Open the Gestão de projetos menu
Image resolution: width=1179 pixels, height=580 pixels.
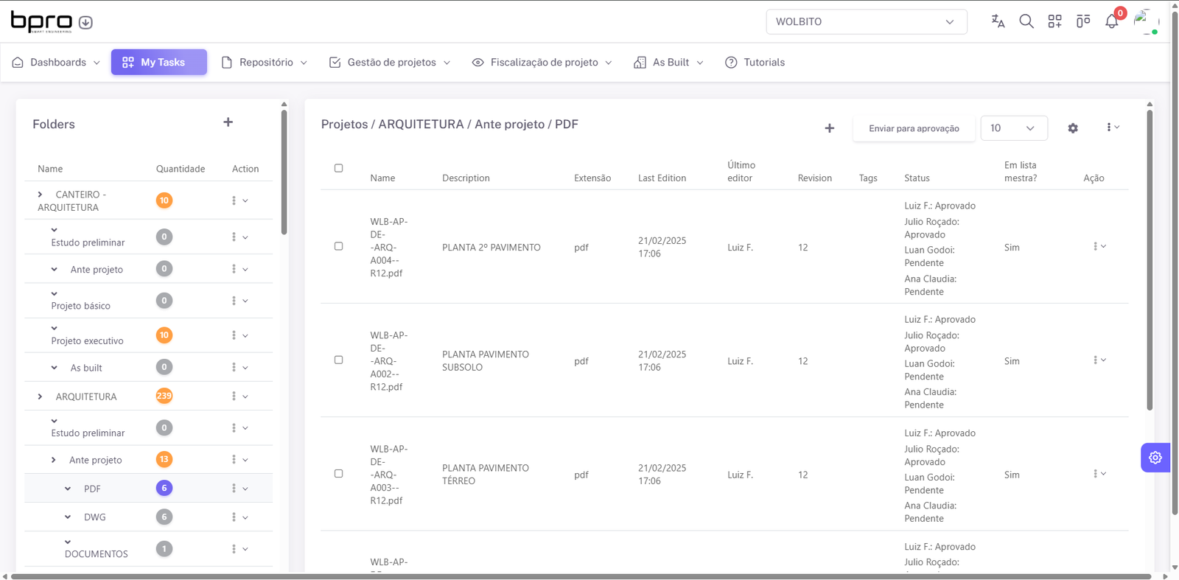tap(390, 63)
